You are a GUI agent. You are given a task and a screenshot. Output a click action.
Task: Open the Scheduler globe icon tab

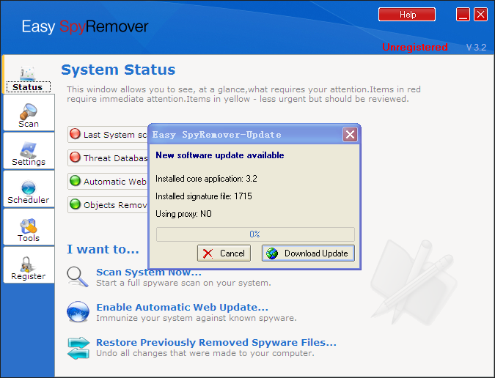click(x=29, y=190)
